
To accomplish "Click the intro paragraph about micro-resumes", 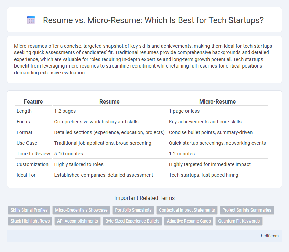I will pyautogui.click(x=143, y=59).
